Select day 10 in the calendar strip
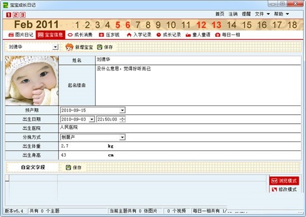The height and width of the screenshot is (217, 306). pos(171,25)
